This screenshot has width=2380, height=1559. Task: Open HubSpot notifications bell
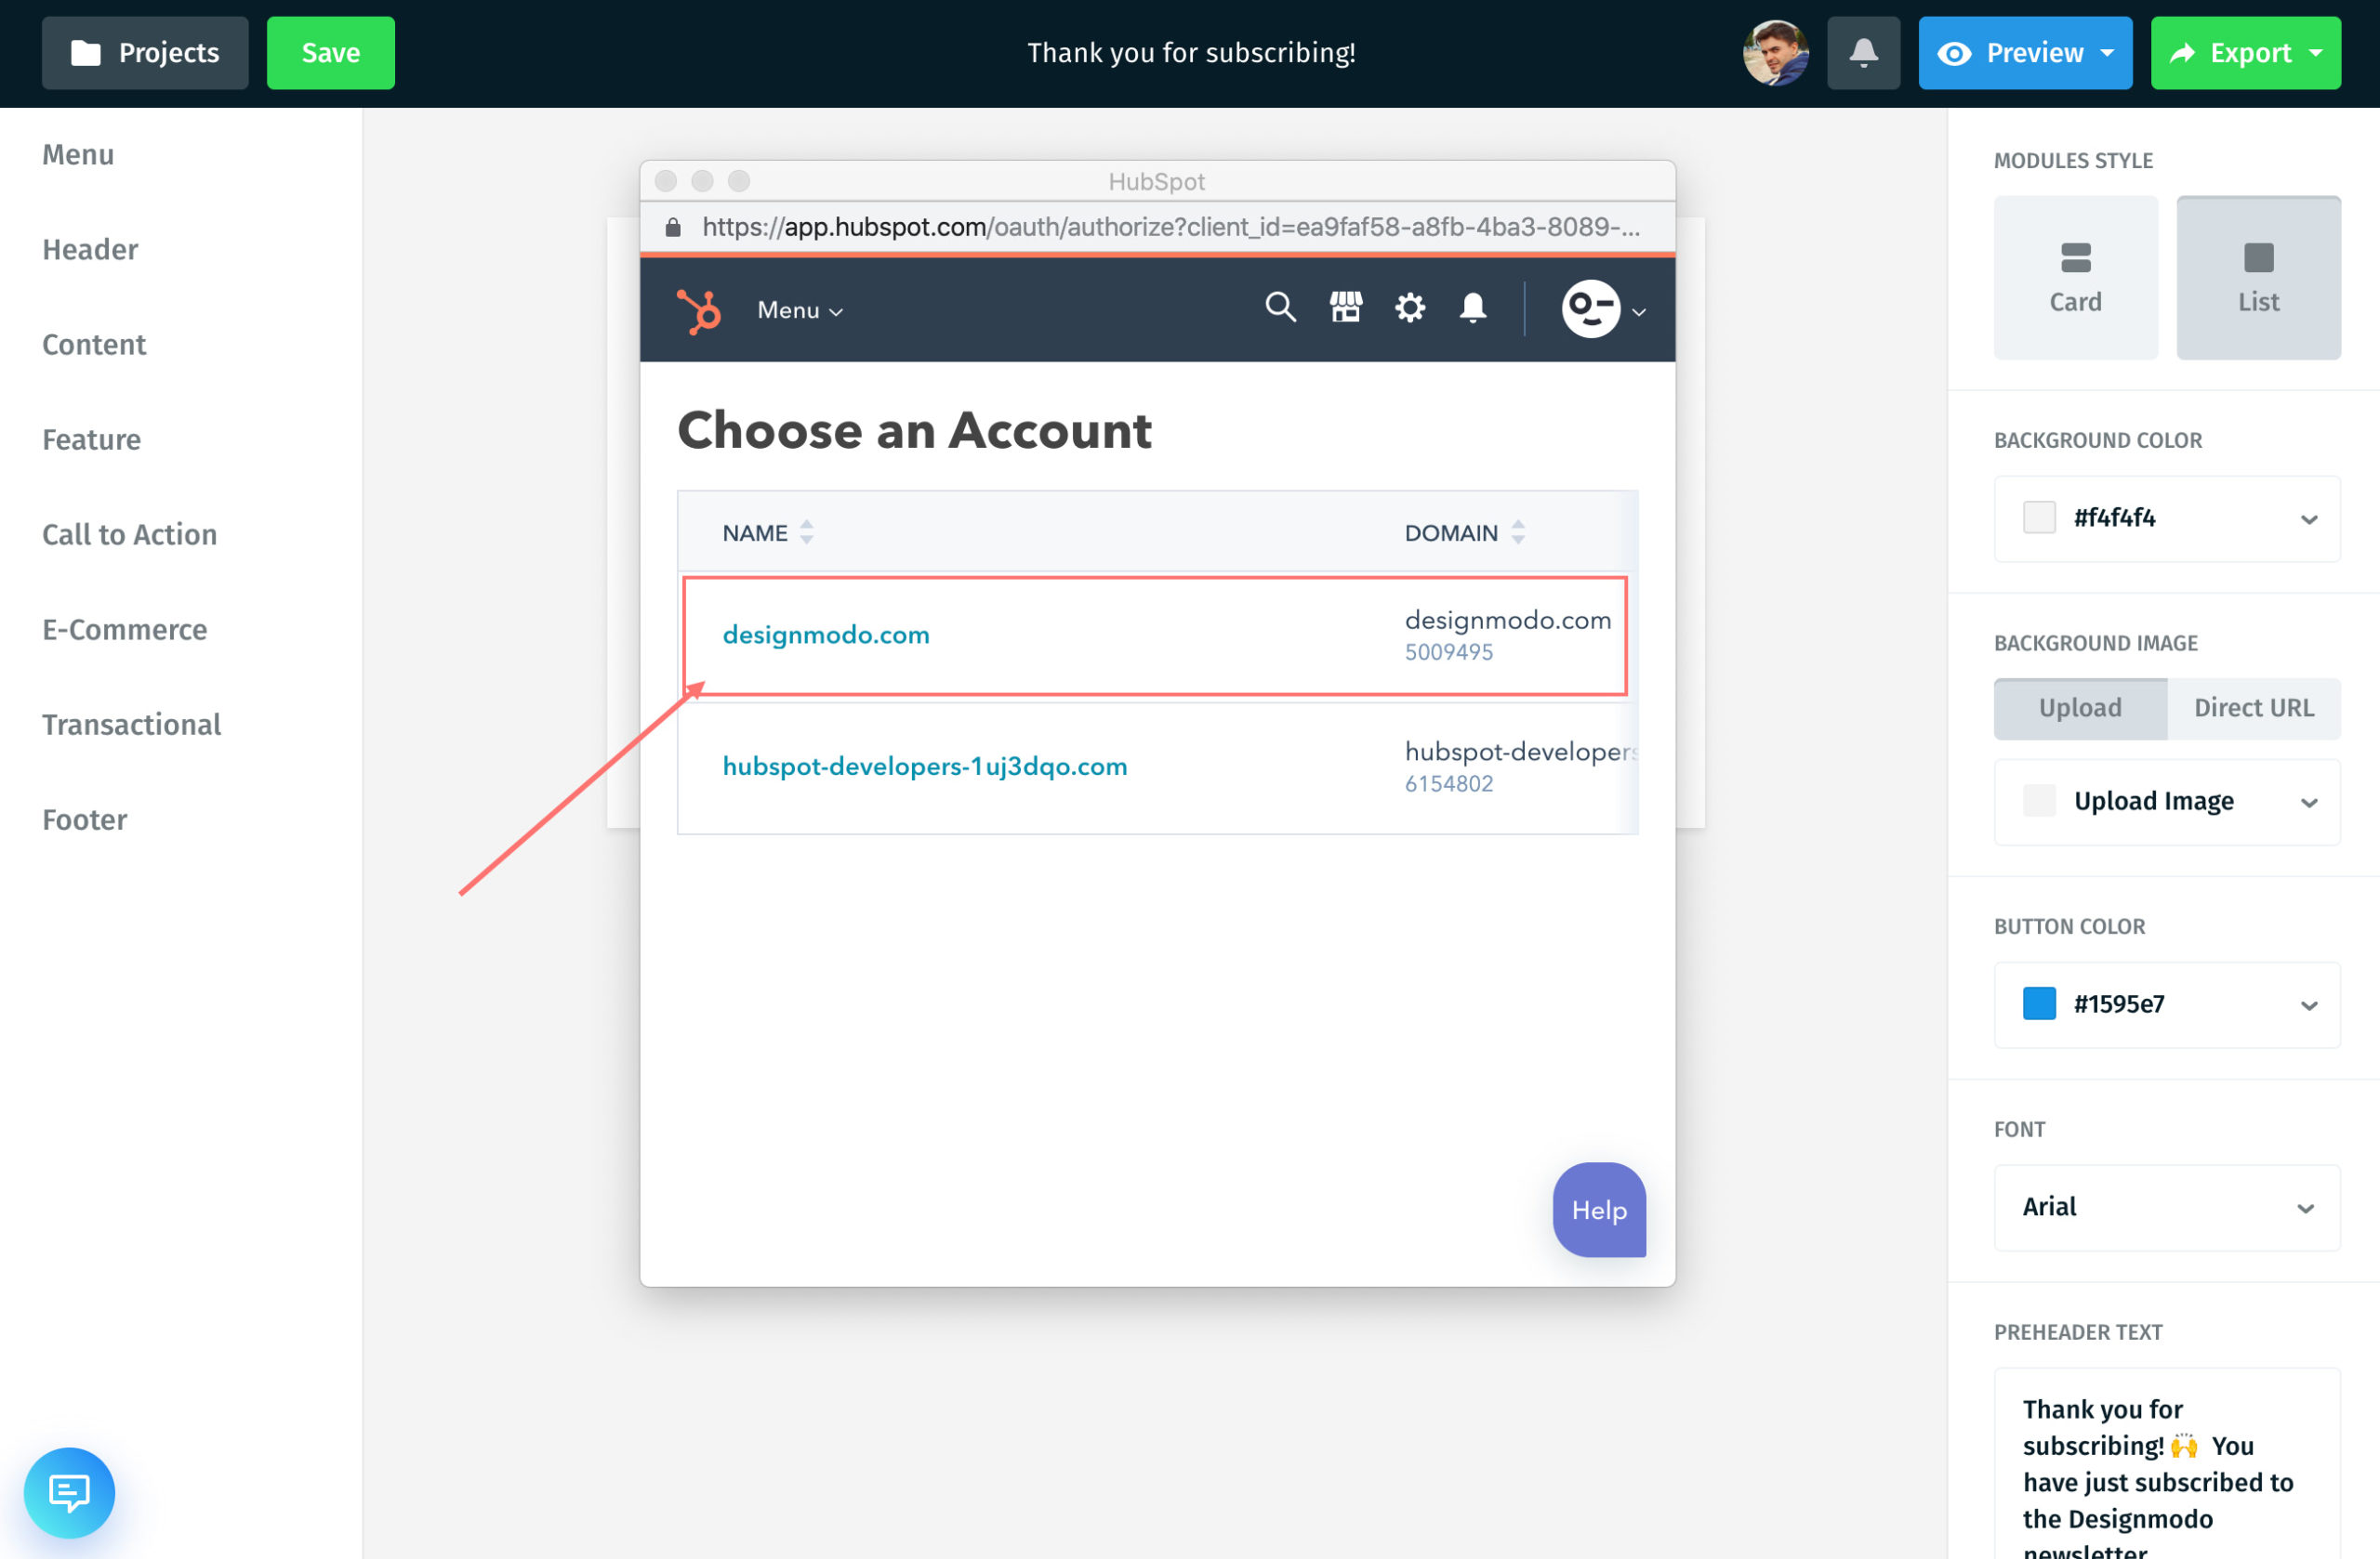1473,307
